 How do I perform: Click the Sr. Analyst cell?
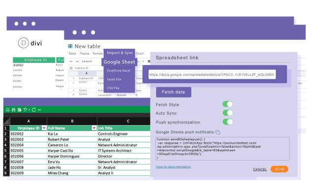click(124, 167)
